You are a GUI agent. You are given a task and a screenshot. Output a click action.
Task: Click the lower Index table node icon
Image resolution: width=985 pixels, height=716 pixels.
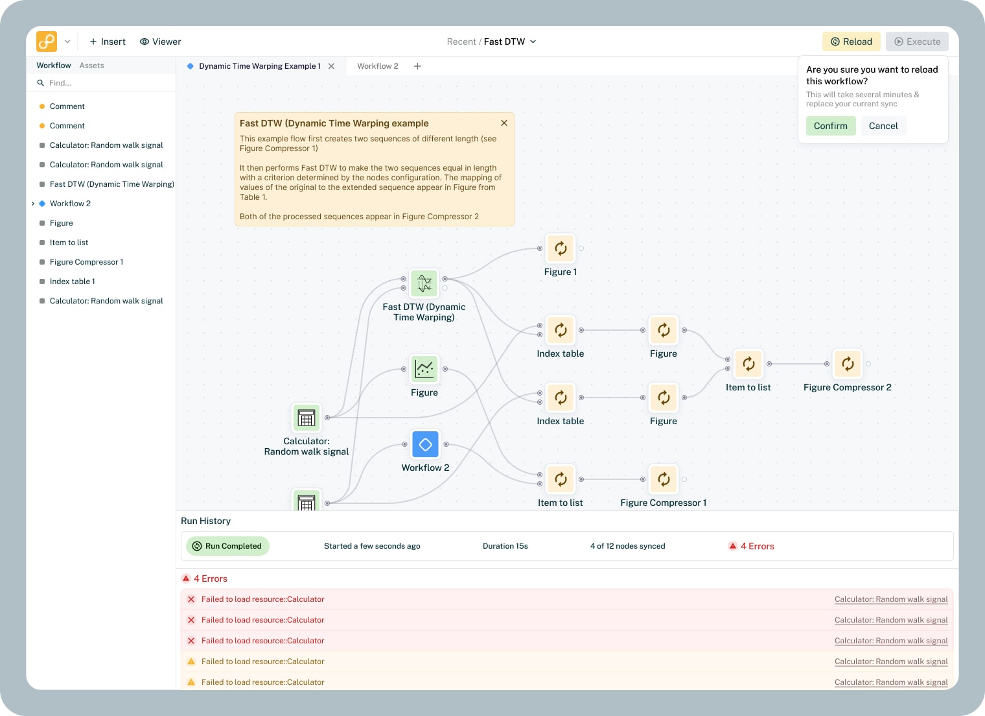pos(561,398)
